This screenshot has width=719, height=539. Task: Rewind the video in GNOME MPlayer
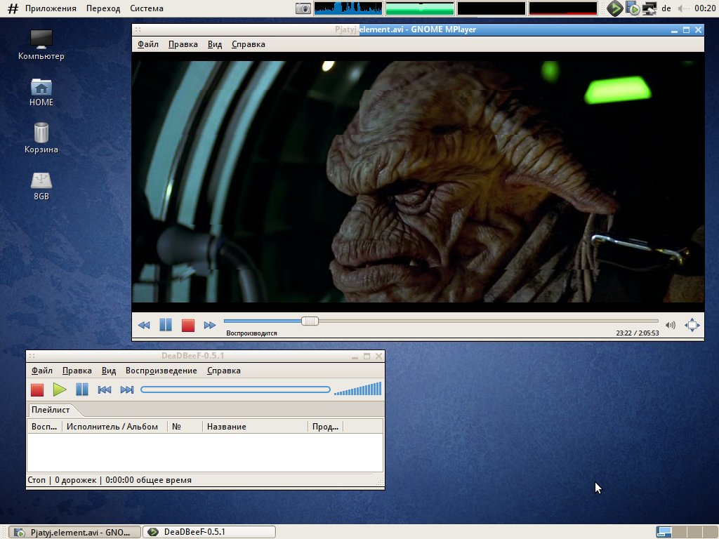(144, 325)
